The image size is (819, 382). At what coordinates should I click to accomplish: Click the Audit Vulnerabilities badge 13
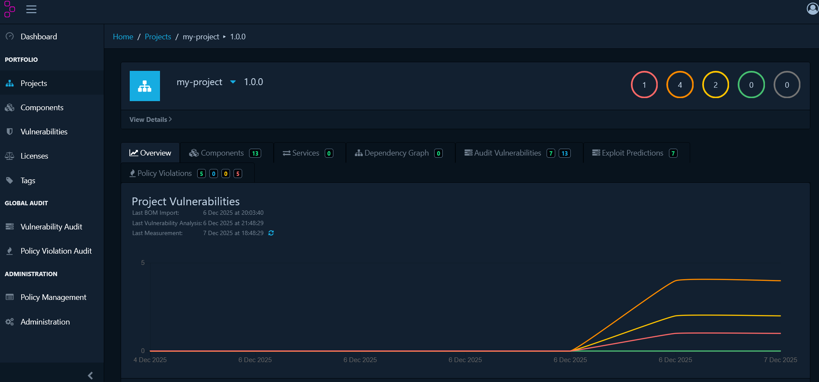click(565, 153)
